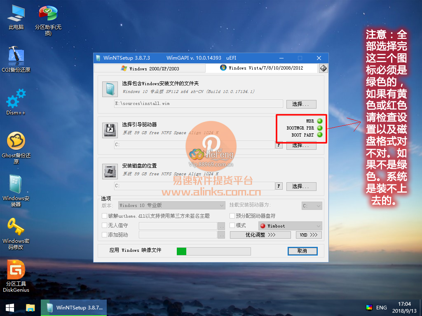The width and height of the screenshot is (422, 316).
Task: Open Windows密码修改 key icon
Action: [16, 234]
